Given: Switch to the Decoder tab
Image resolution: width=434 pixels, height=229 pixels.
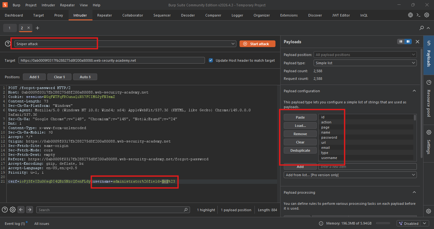Looking at the screenshot, I should click(x=188, y=15).
